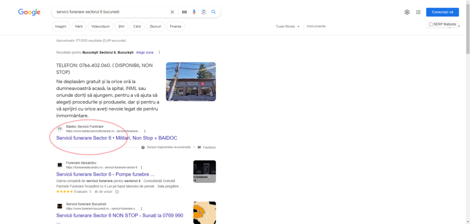
Task: Open Servicii funerare Sector 6 - Pompe funebre link
Action: pos(106,174)
